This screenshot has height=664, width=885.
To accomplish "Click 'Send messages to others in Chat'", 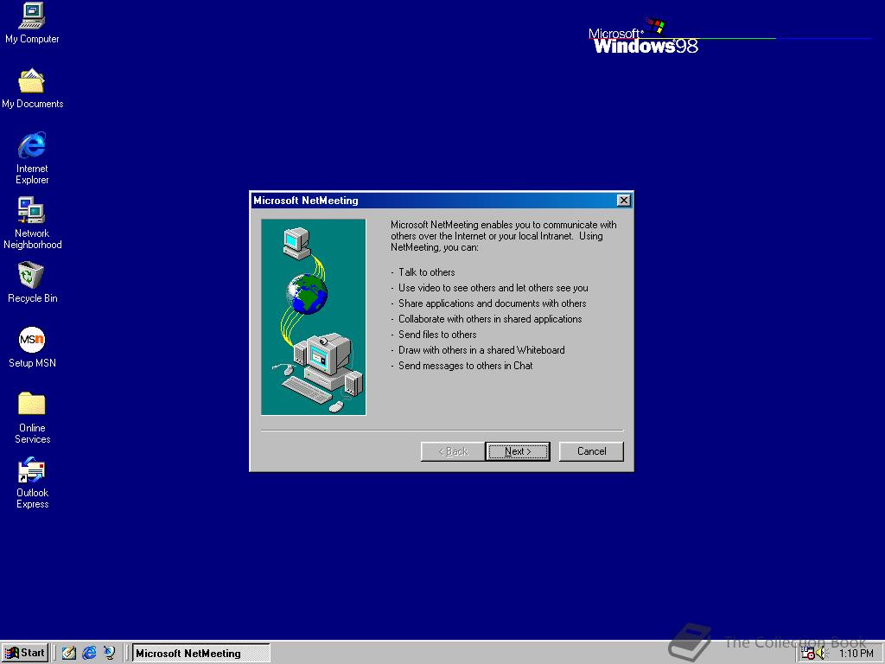I will pyautogui.click(x=466, y=366).
